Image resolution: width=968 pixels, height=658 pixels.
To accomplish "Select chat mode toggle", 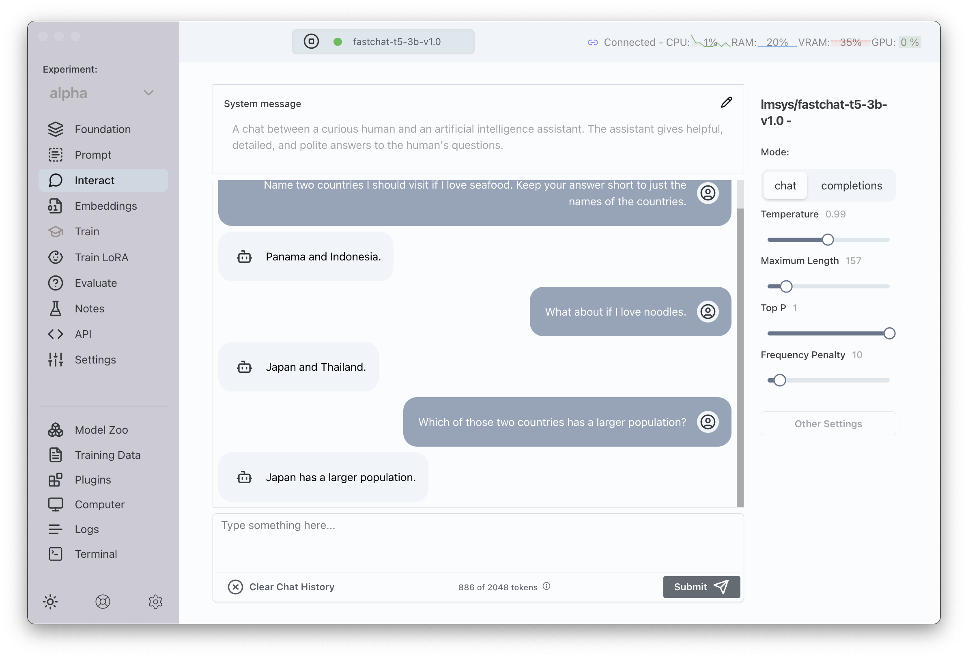I will [785, 185].
